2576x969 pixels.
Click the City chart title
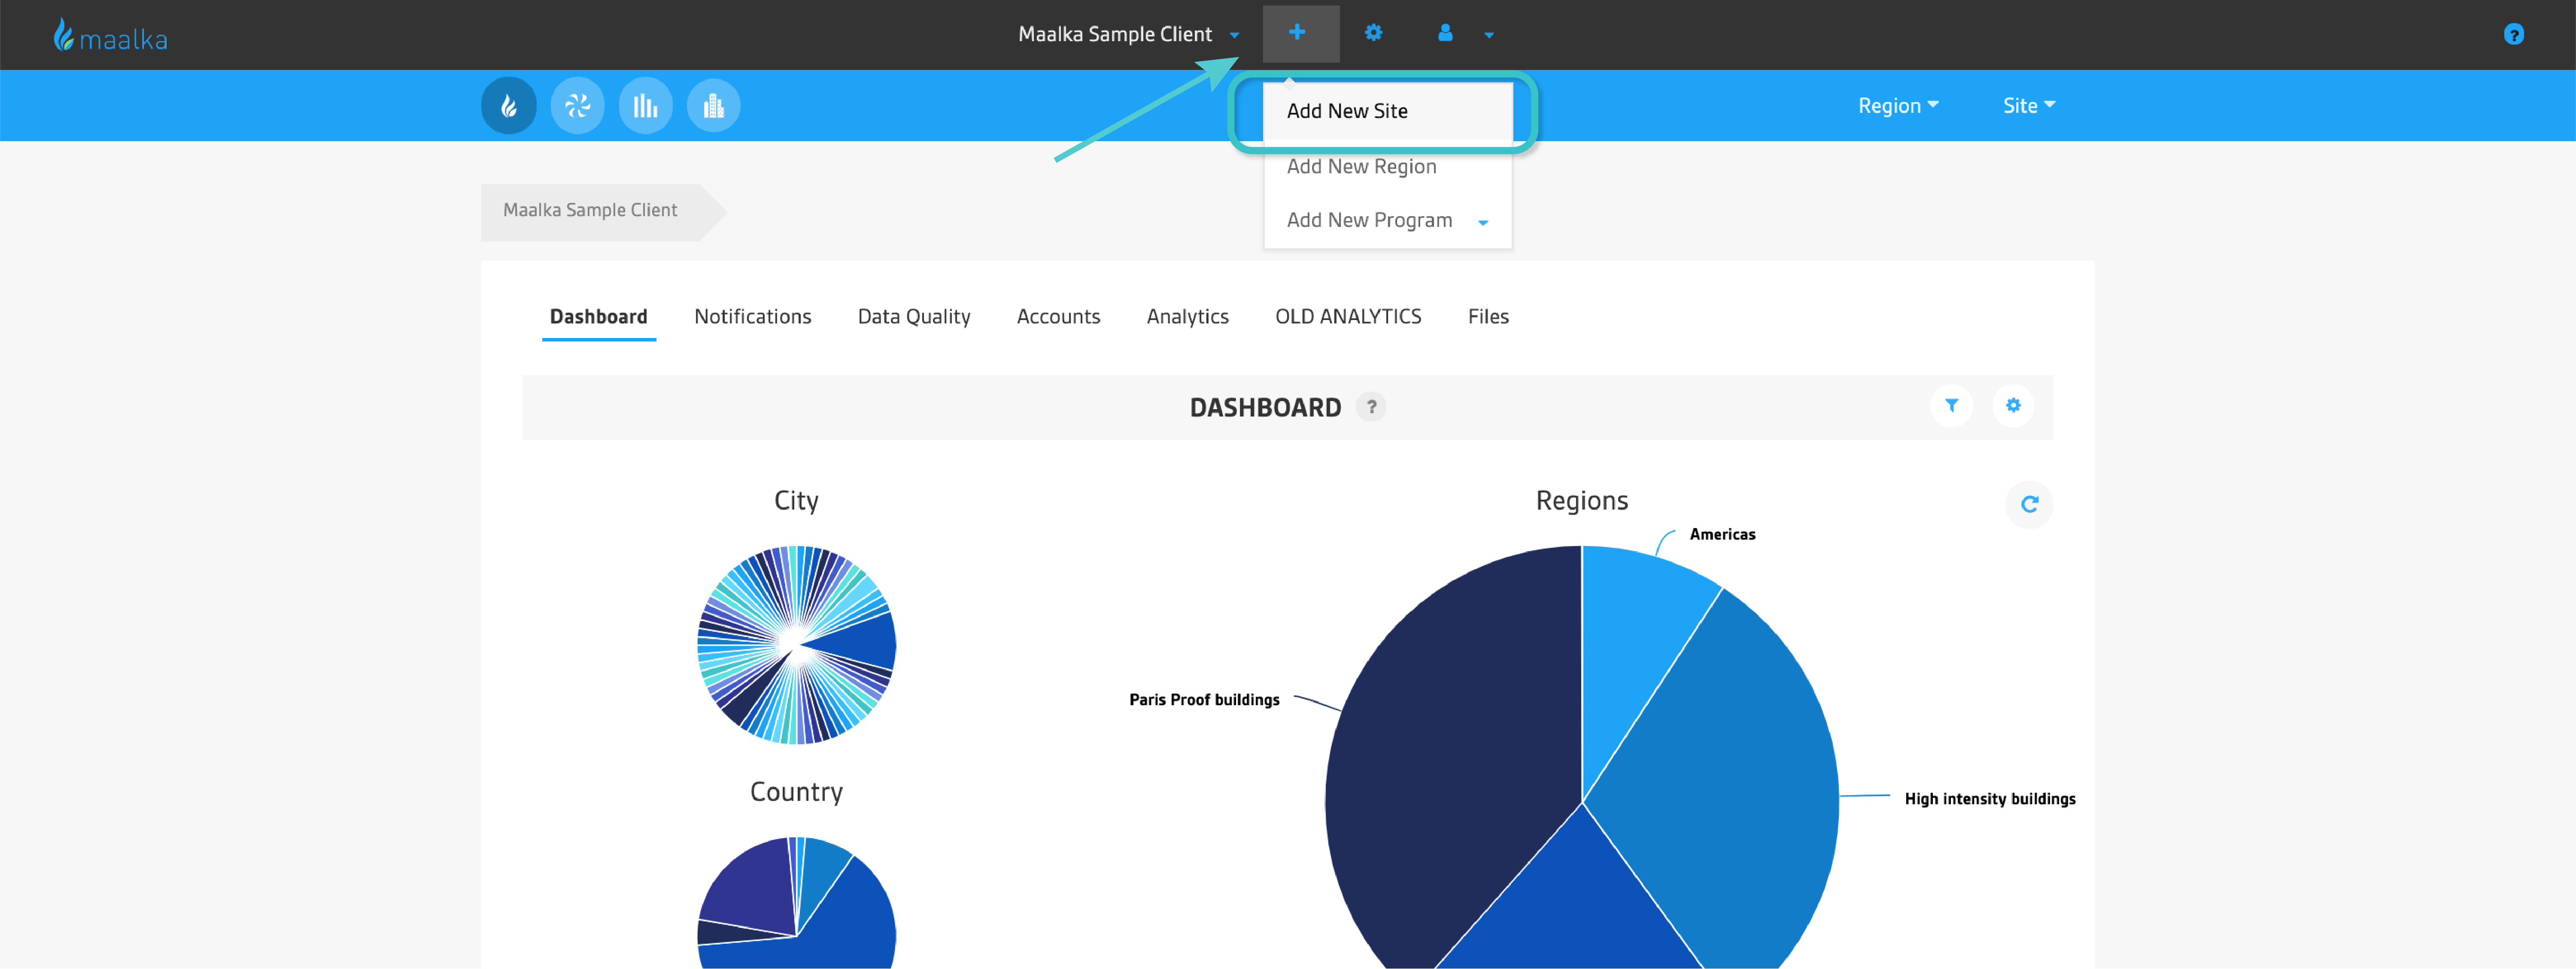tap(796, 501)
